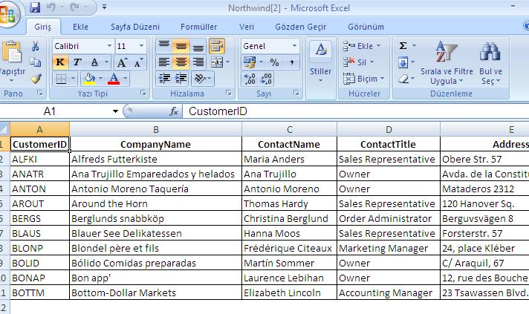The height and width of the screenshot is (314, 529).
Task: Decrease font size with small A
Action: [x=138, y=62]
